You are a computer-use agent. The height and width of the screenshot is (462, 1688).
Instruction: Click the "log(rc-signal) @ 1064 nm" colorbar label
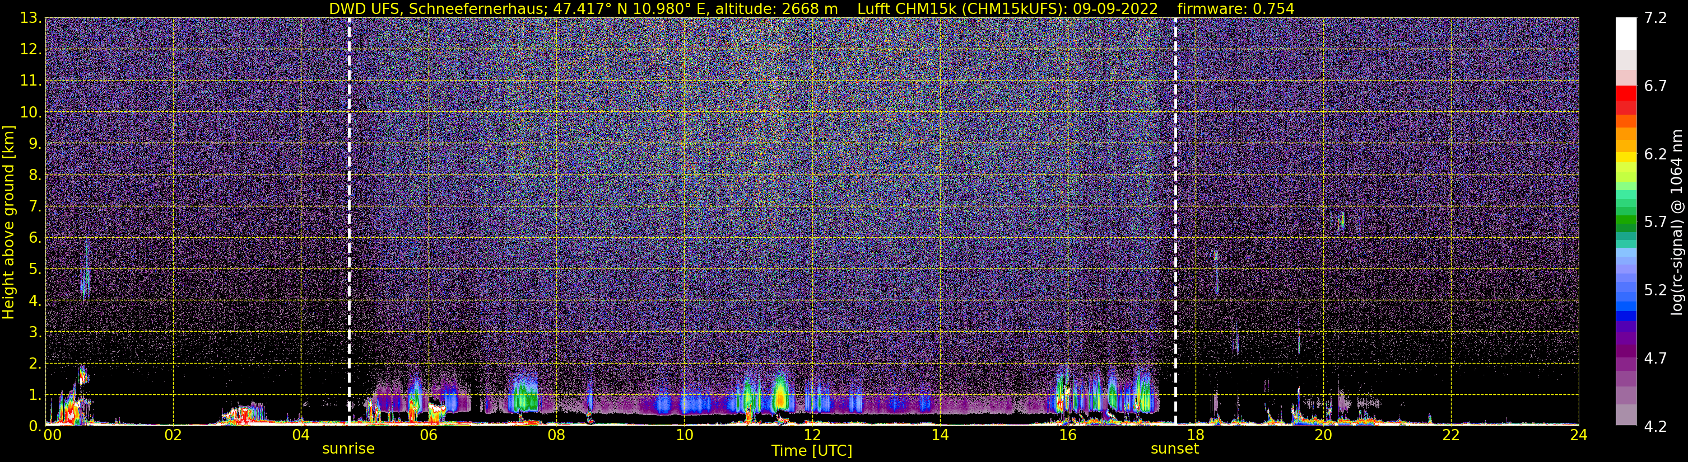tap(1677, 222)
